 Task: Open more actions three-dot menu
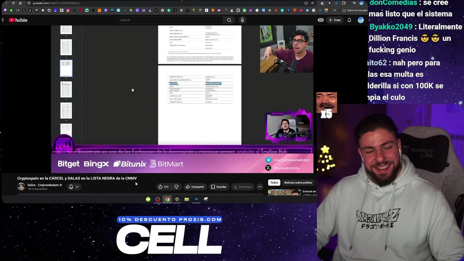pos(260,187)
